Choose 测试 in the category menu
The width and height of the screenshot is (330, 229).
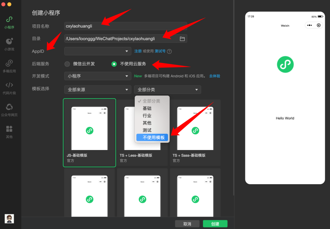pos(152,130)
